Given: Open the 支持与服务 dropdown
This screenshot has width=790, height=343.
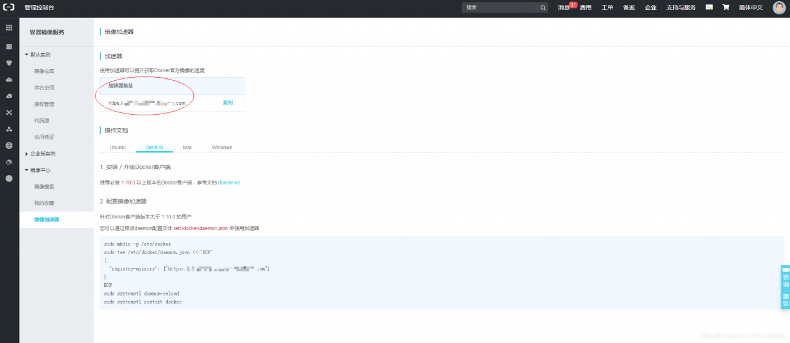Looking at the screenshot, I should (681, 7).
